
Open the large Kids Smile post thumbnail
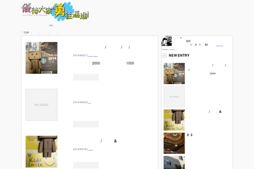pos(41,152)
